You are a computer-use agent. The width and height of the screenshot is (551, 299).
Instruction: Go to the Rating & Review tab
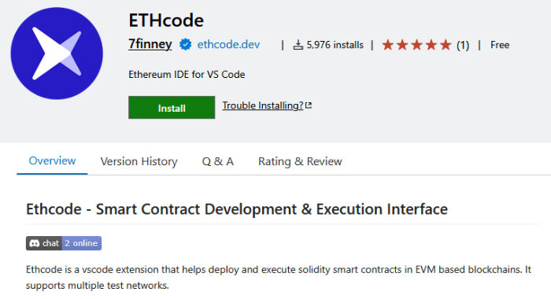(x=300, y=161)
